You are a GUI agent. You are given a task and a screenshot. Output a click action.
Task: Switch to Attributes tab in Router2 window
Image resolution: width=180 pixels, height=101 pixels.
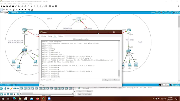pyautogui.click(x=61, y=36)
